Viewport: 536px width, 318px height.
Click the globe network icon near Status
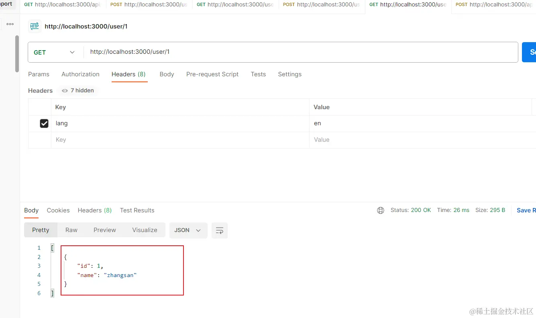click(x=381, y=210)
